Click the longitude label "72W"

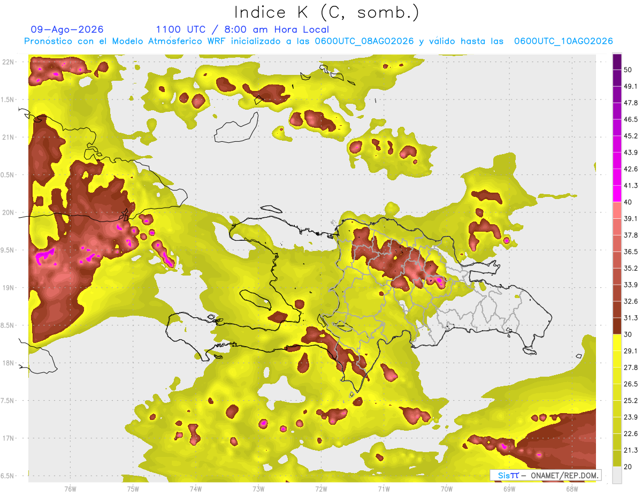pyautogui.click(x=321, y=489)
